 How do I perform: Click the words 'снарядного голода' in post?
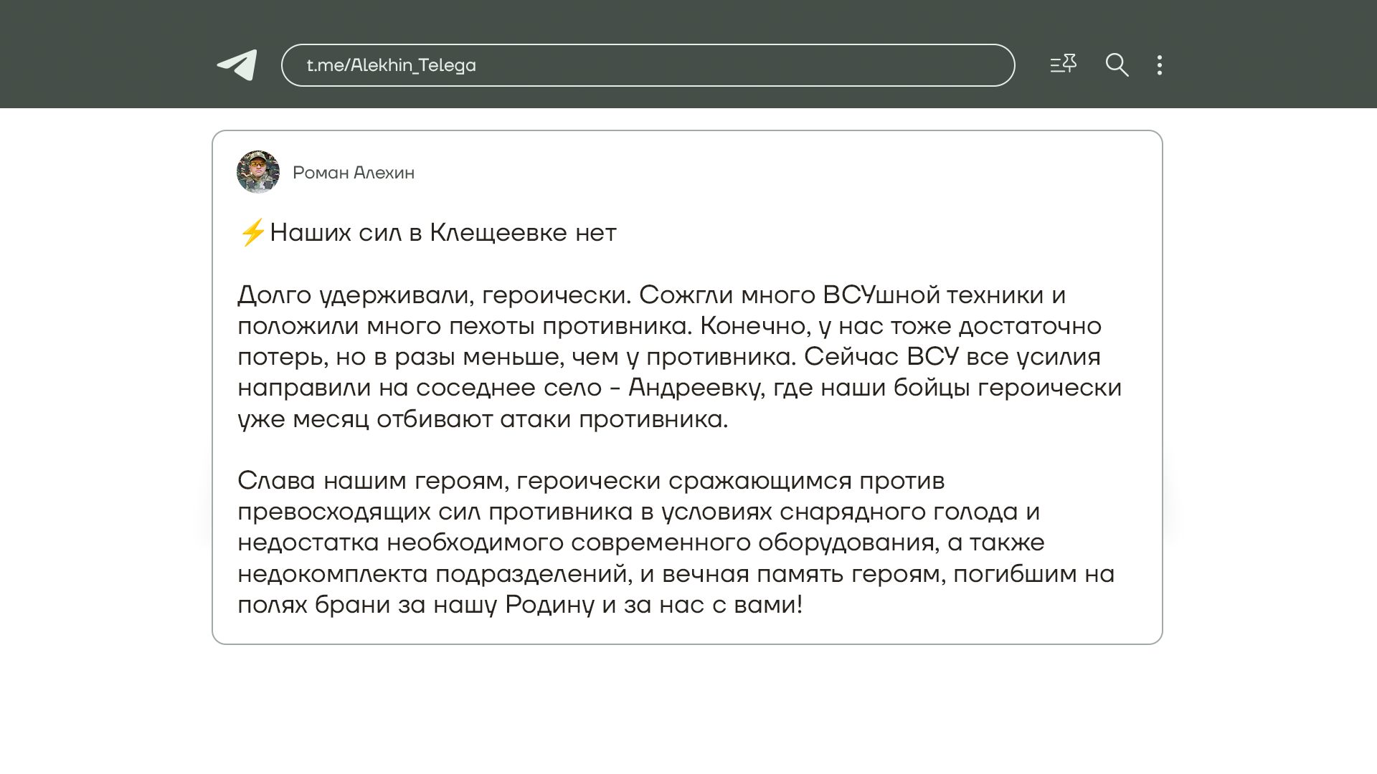tap(898, 512)
